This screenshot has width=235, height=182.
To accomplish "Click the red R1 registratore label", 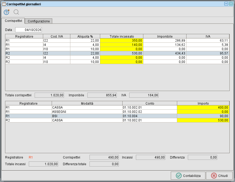I will coord(31,157).
